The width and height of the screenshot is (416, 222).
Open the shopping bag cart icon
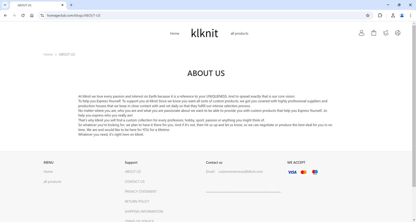pyautogui.click(x=374, y=33)
